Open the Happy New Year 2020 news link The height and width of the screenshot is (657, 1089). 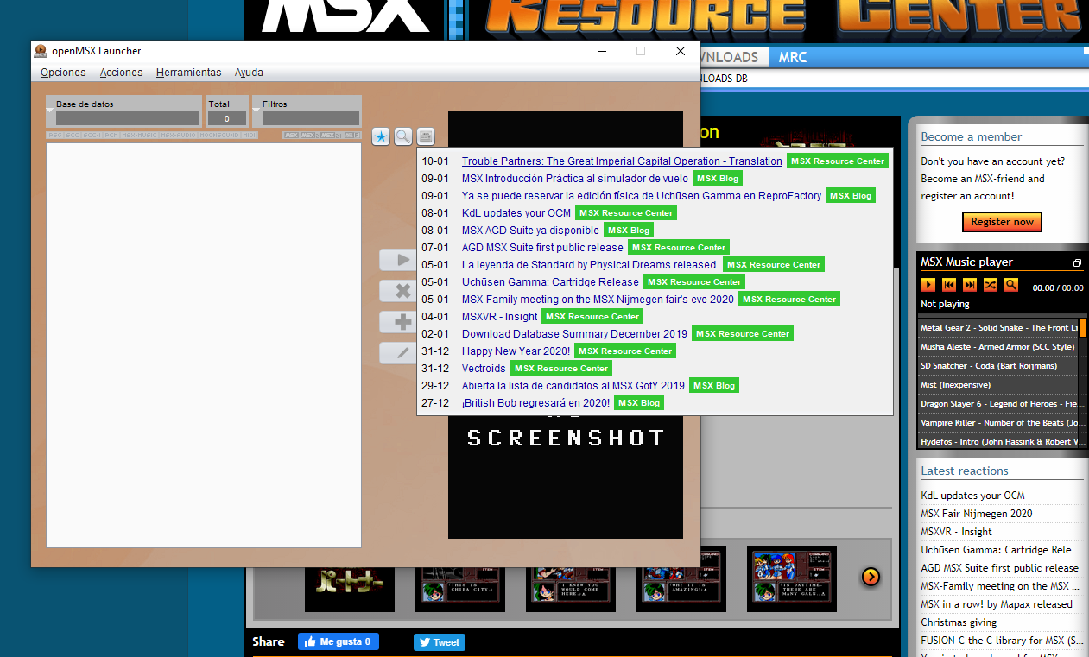click(x=515, y=351)
